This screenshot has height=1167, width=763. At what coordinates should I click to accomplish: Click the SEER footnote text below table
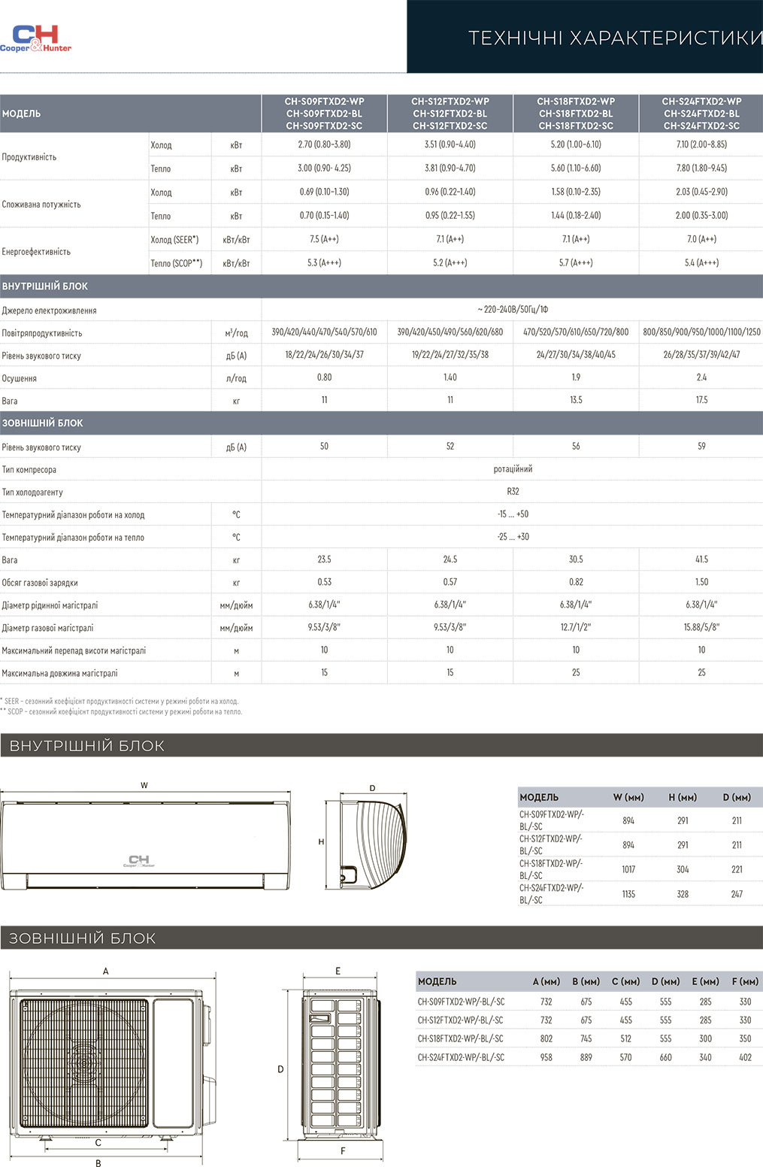pos(120,702)
